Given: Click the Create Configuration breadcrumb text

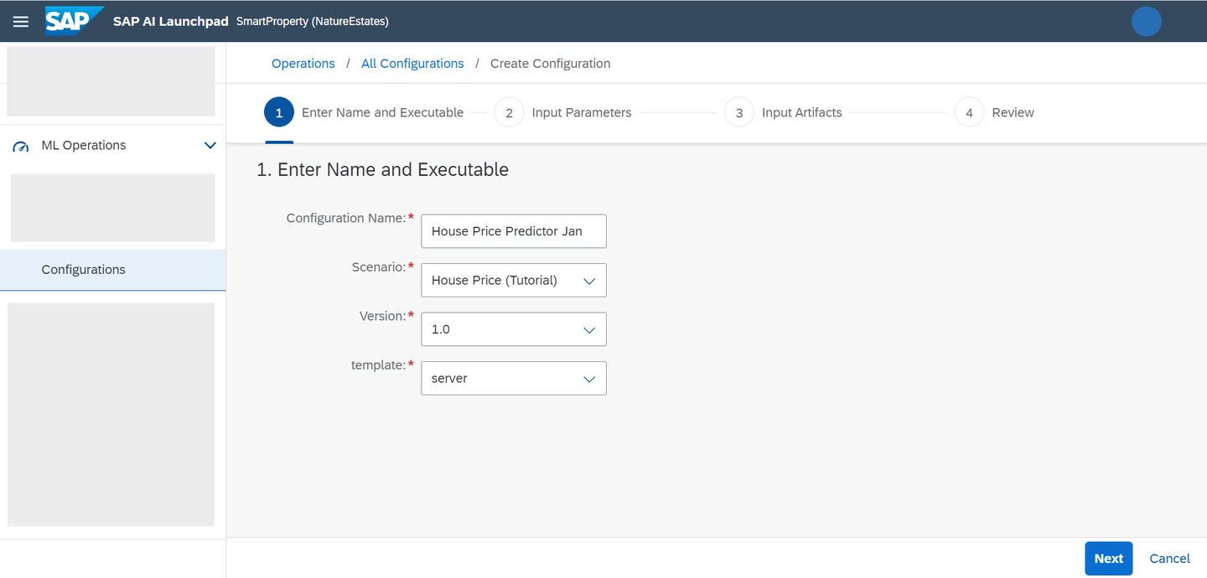Looking at the screenshot, I should [550, 64].
